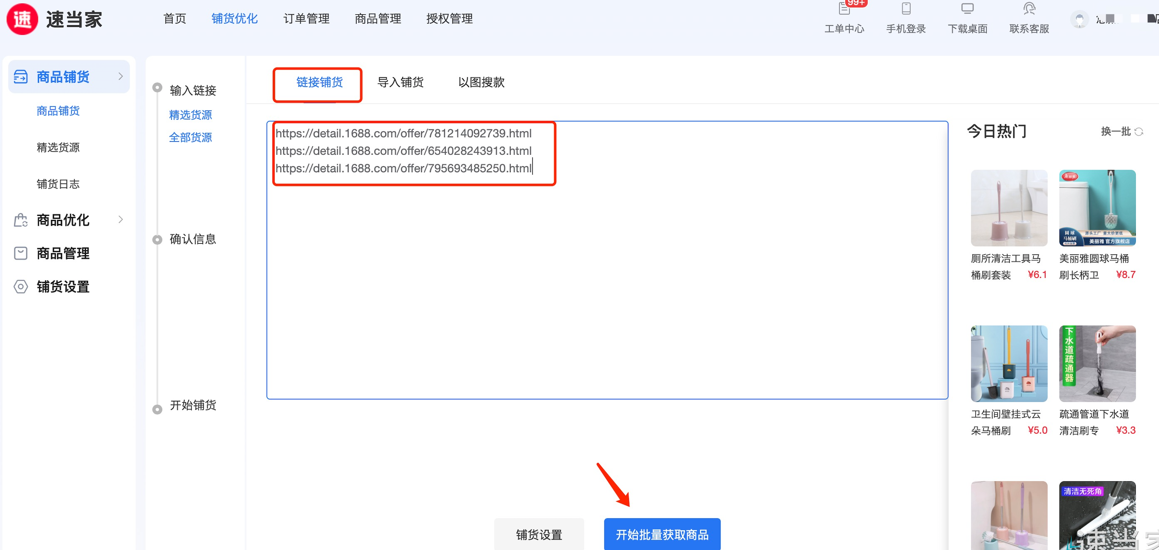Open the 工单中心 ticket icon

click(x=844, y=8)
